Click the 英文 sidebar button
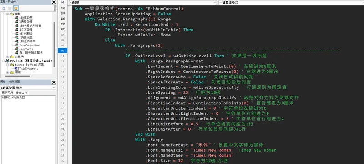 (x=63, y=29)
